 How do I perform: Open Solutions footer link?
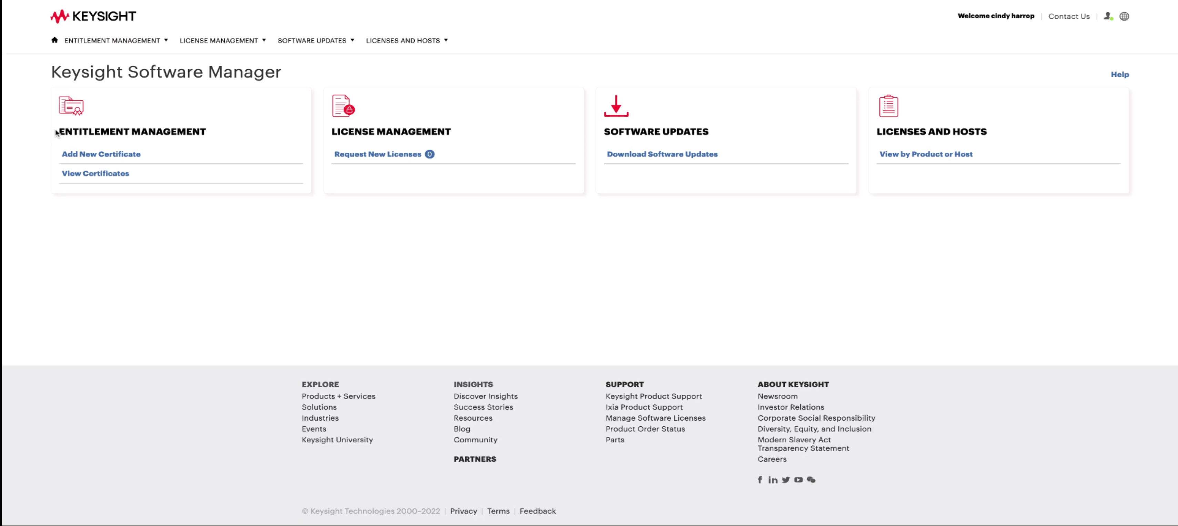coord(319,407)
